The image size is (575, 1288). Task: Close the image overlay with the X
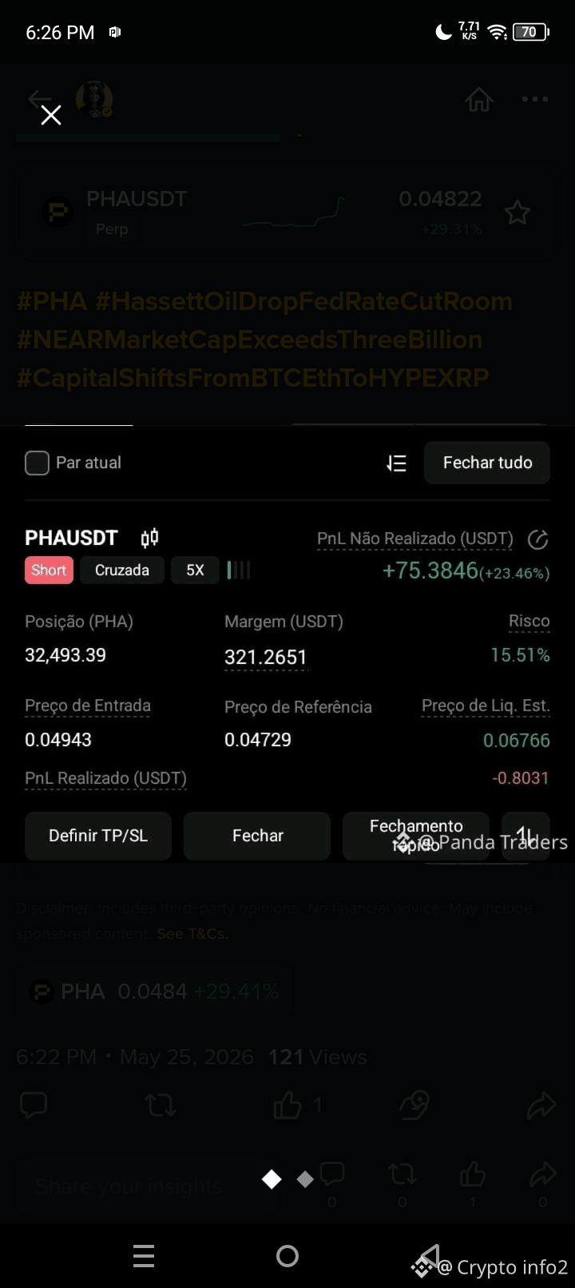click(x=51, y=115)
